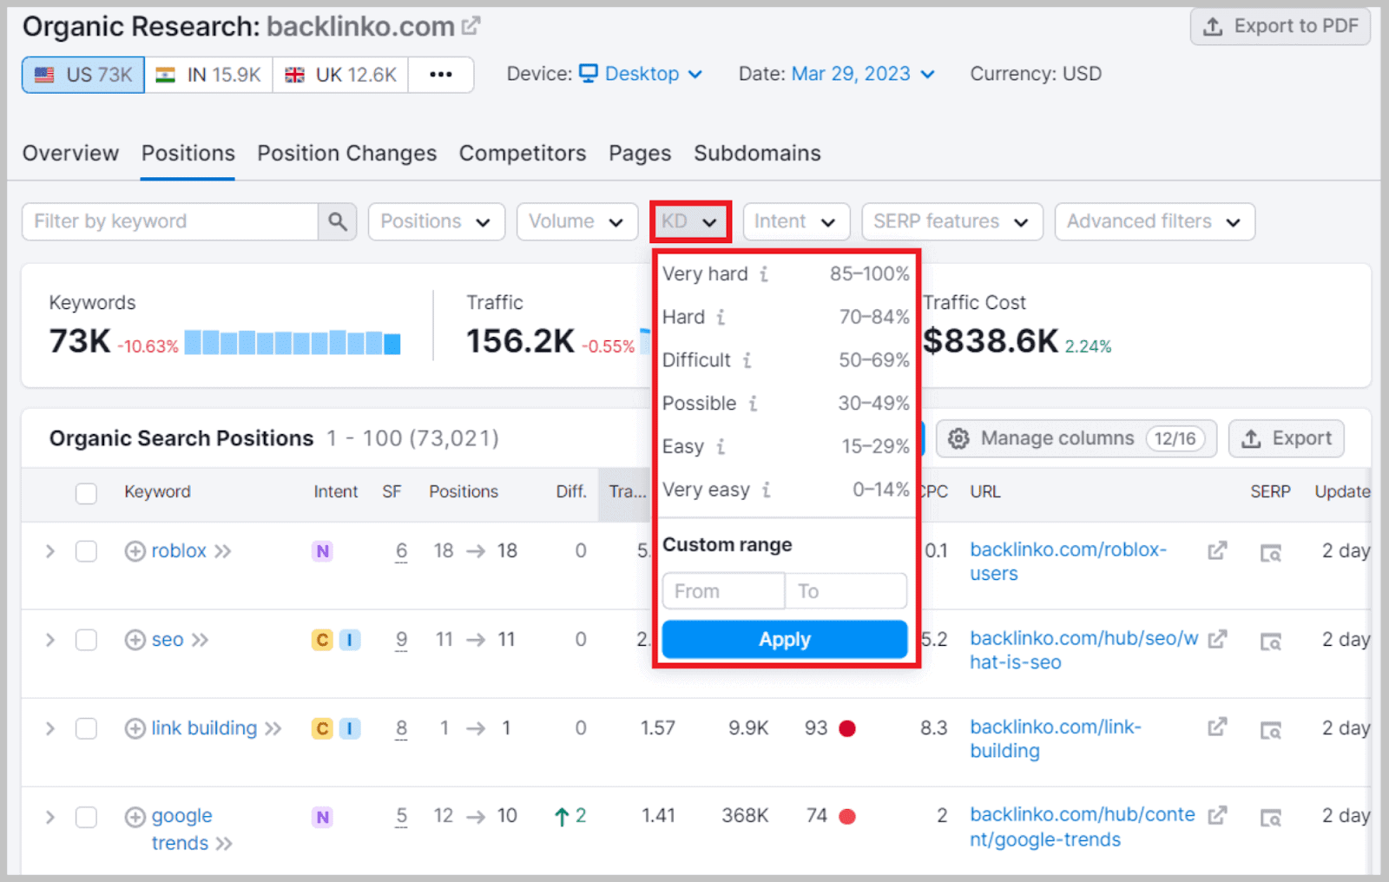1389x882 pixels.
Task: Tick the select-all checkbox in table header
Action: click(x=86, y=493)
